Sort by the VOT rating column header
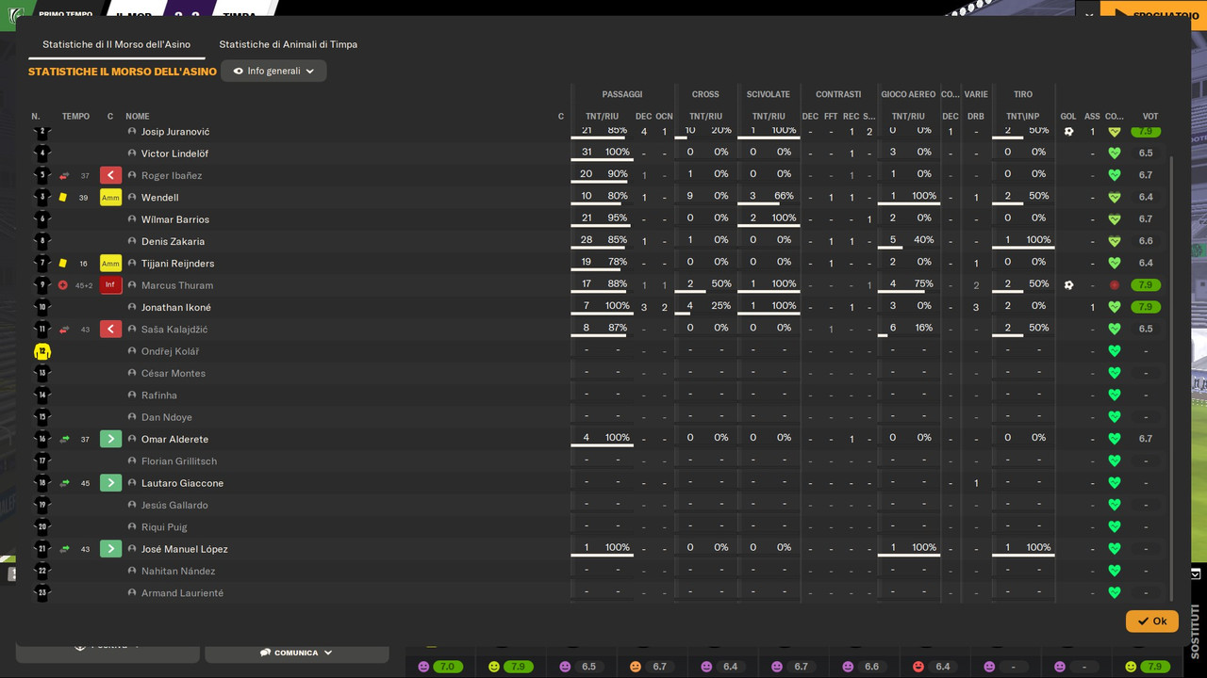This screenshot has width=1207, height=678. pyautogui.click(x=1150, y=117)
